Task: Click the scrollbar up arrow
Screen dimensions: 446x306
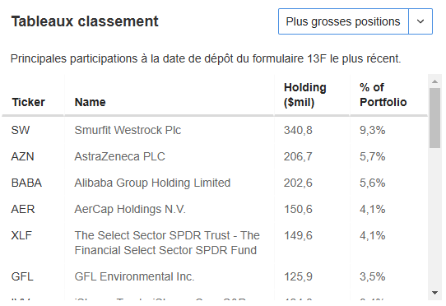Action: point(434,81)
